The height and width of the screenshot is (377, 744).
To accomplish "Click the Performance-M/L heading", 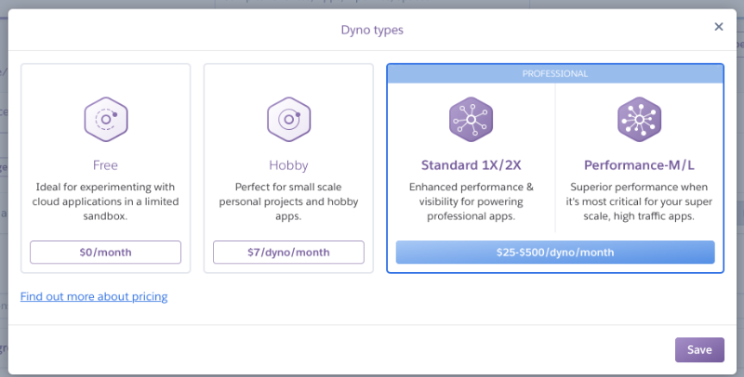I will coord(639,164).
